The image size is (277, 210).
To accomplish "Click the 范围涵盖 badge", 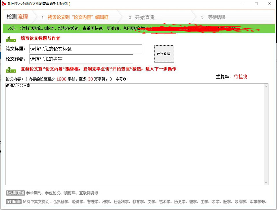I will 14,202.
